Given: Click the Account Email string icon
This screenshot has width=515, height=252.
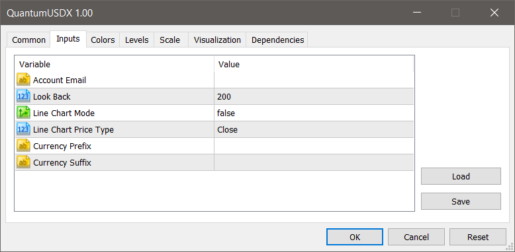Looking at the screenshot, I should point(23,80).
